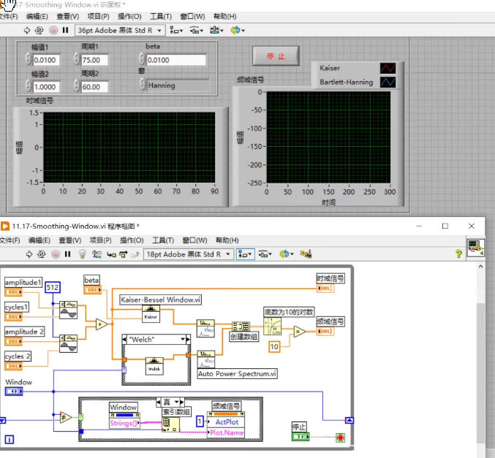Click the Kaiser red plot legend swatch
Viewport: 495px width, 458px height.
pos(388,68)
